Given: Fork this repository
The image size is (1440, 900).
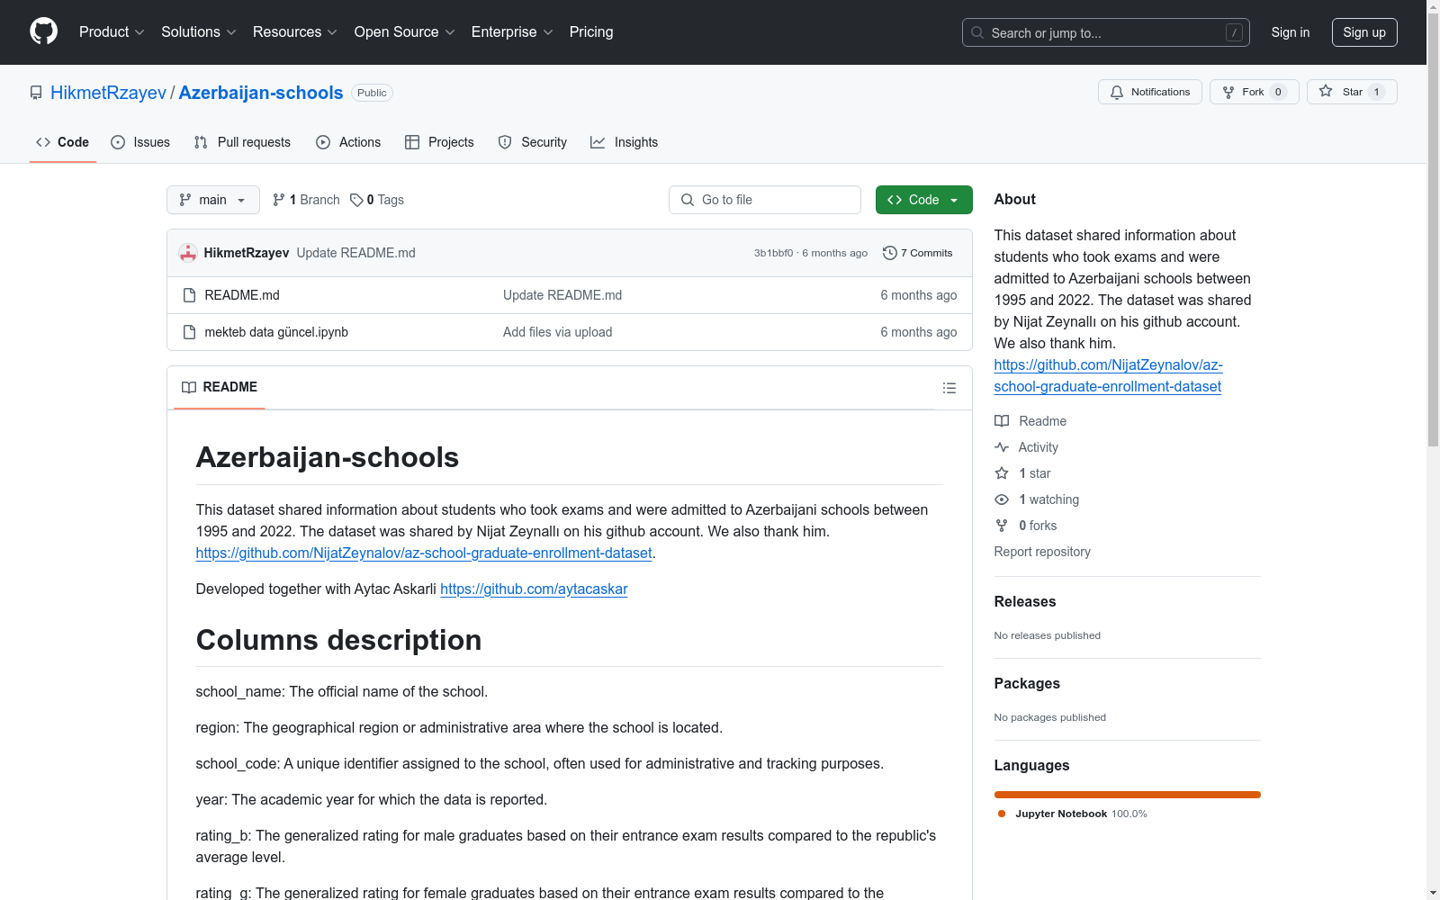Looking at the screenshot, I should (1254, 92).
